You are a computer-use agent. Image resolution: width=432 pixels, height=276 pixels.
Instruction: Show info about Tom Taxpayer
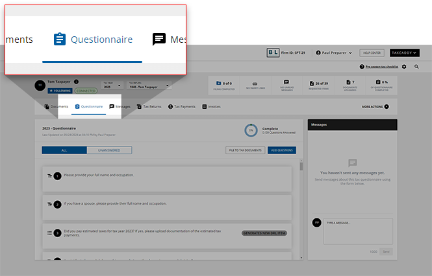tap(76, 82)
